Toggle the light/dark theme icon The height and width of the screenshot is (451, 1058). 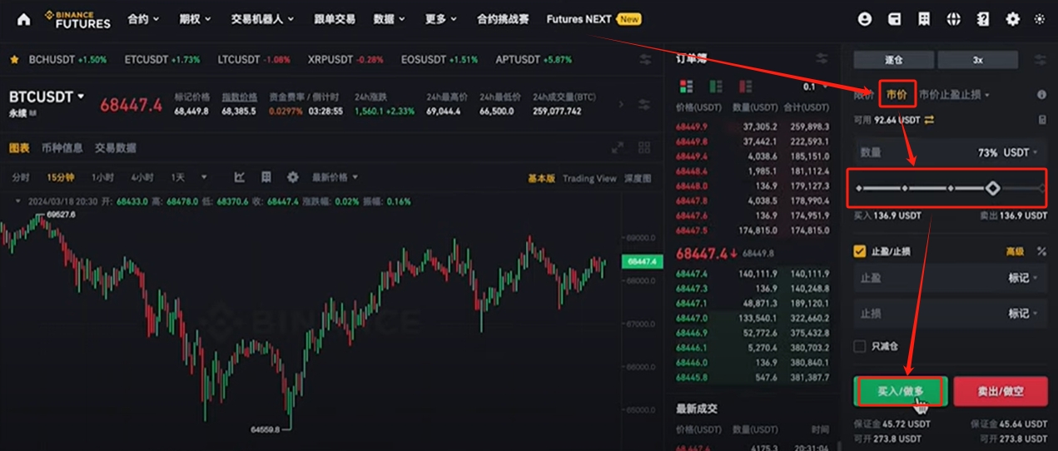(1040, 19)
